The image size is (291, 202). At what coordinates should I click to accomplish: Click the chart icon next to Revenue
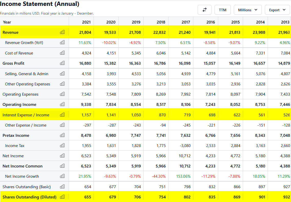tap(62, 32)
